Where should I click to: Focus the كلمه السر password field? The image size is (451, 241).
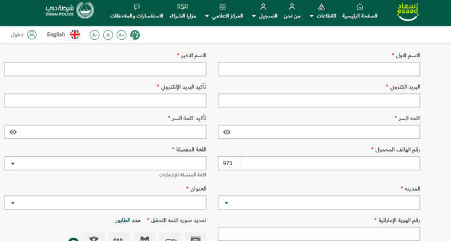click(x=319, y=132)
